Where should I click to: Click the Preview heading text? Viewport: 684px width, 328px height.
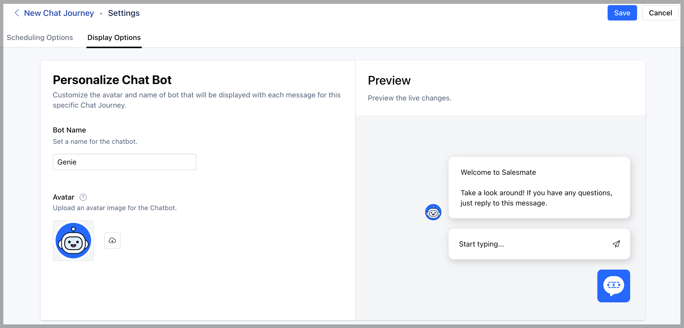389,80
